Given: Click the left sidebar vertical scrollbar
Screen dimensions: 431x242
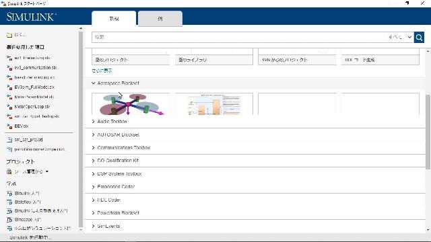Looking at the screenshot, I should 81,129.
